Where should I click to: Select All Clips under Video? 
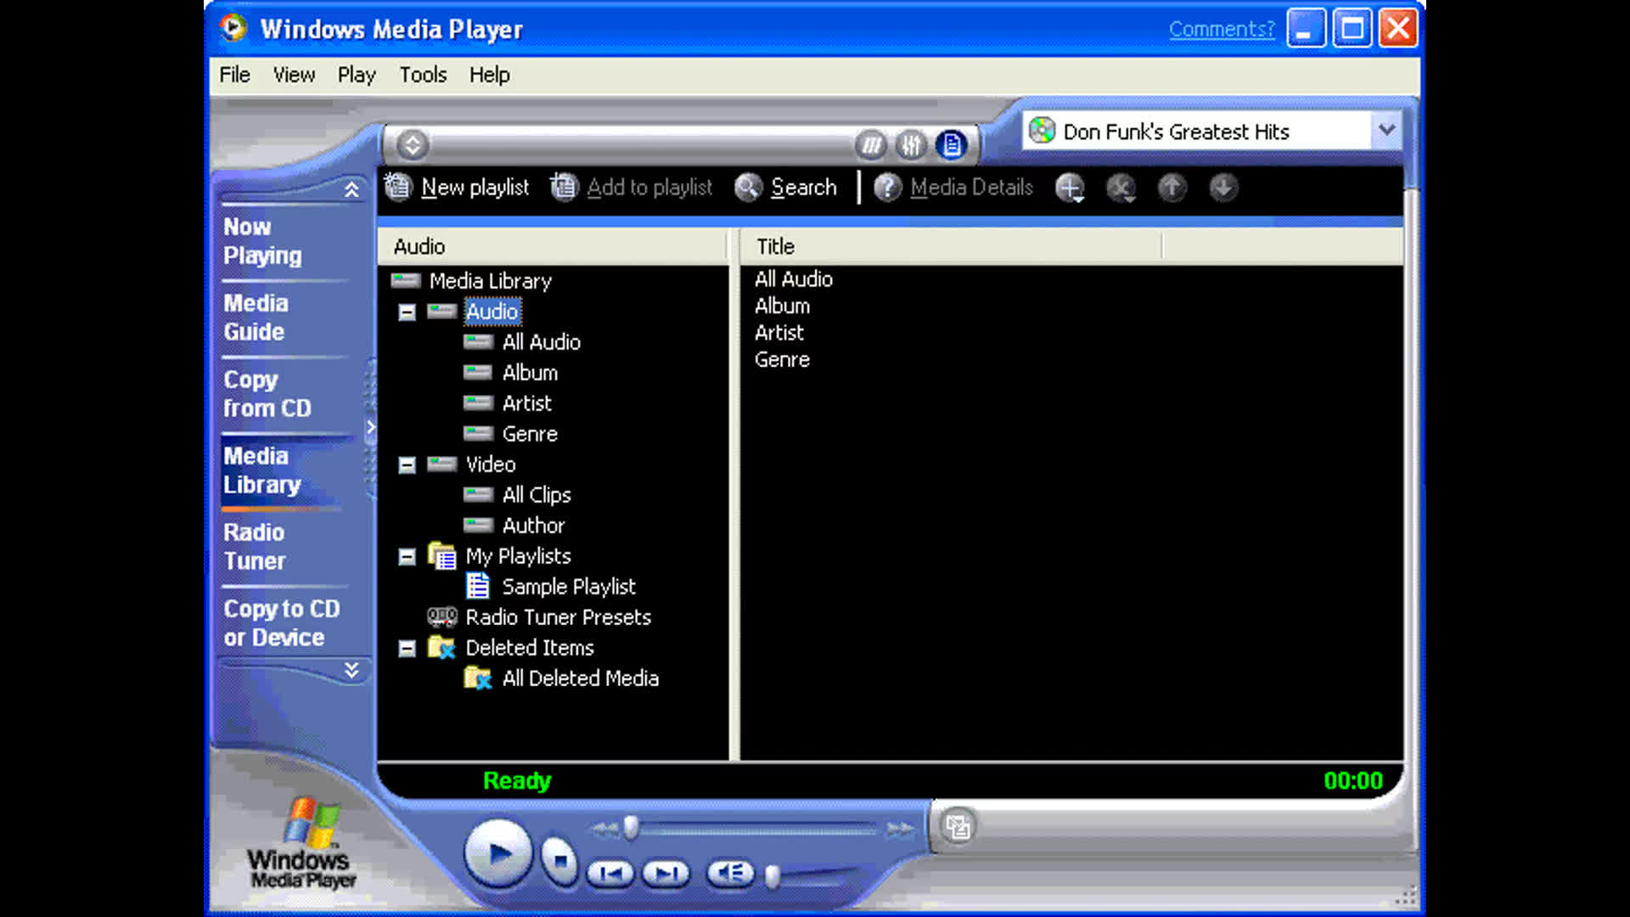point(537,494)
